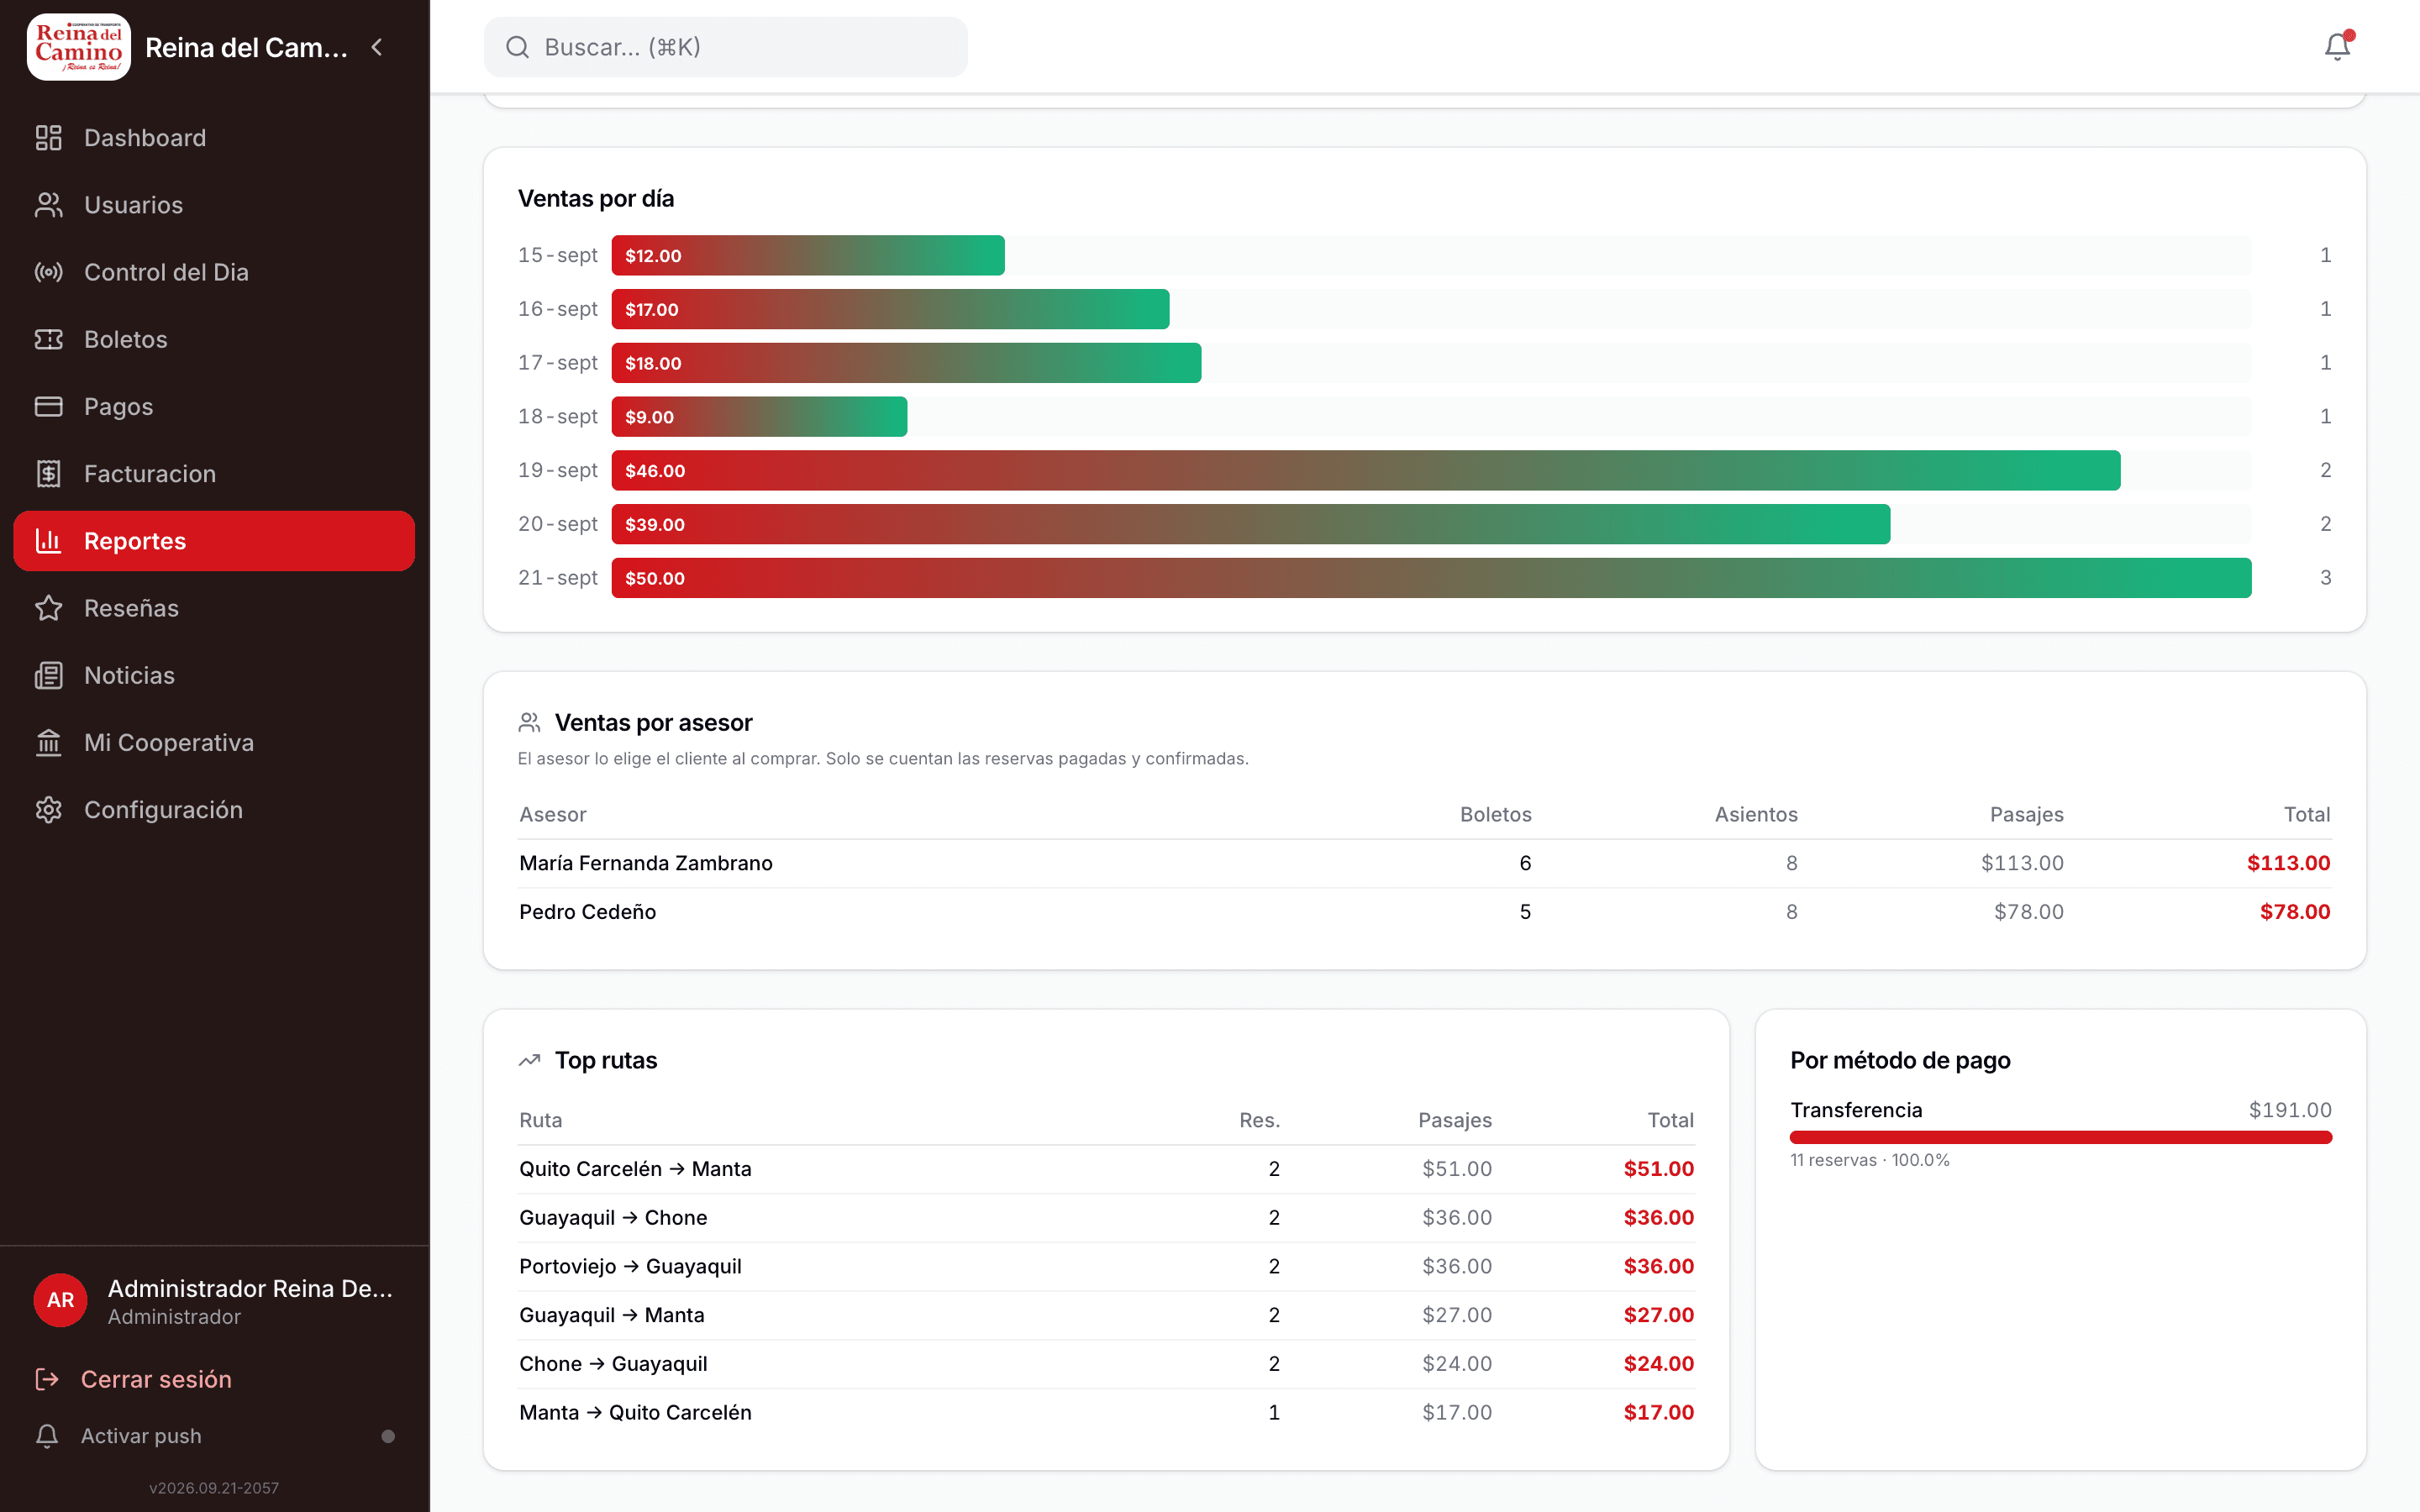Collapse the sidebar with the chevron
2420x1512 pixels.
click(377, 47)
